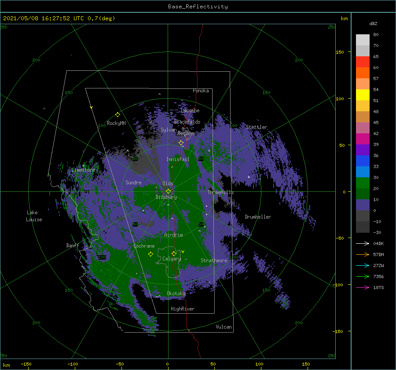Click the Airdrie city label
The height and width of the screenshot is (370, 396).
coord(173,235)
